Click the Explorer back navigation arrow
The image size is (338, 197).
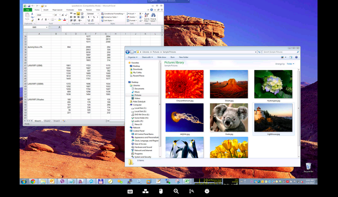click(x=128, y=52)
